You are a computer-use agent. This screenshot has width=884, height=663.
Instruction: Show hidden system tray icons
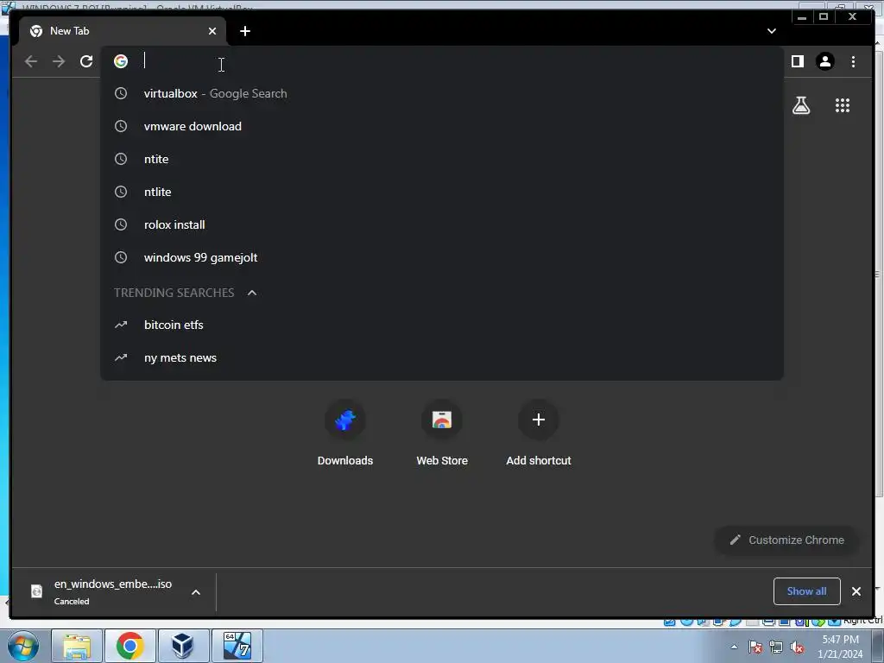(x=734, y=647)
